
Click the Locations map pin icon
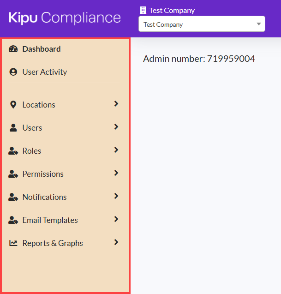pyautogui.click(x=13, y=105)
